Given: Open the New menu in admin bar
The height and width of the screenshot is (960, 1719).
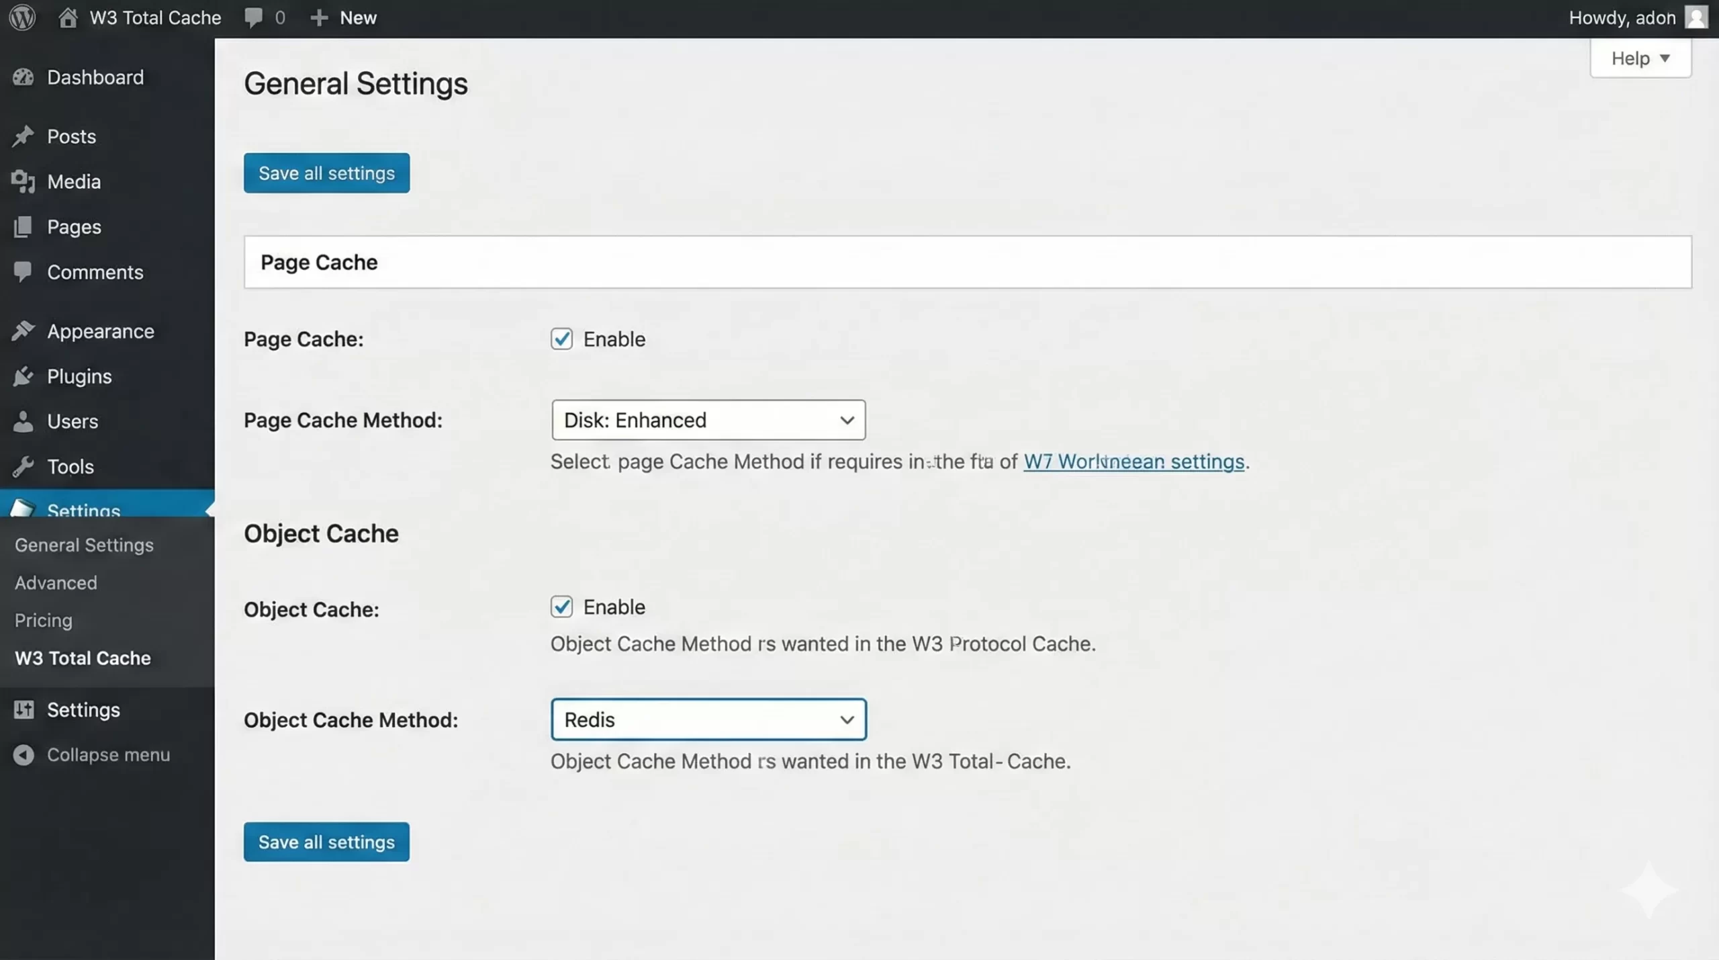Looking at the screenshot, I should [344, 17].
